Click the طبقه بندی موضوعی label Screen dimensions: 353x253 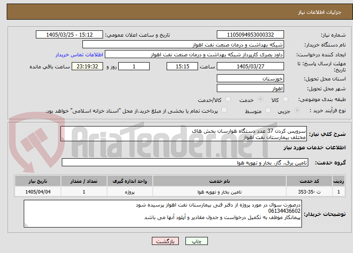coord(322,99)
